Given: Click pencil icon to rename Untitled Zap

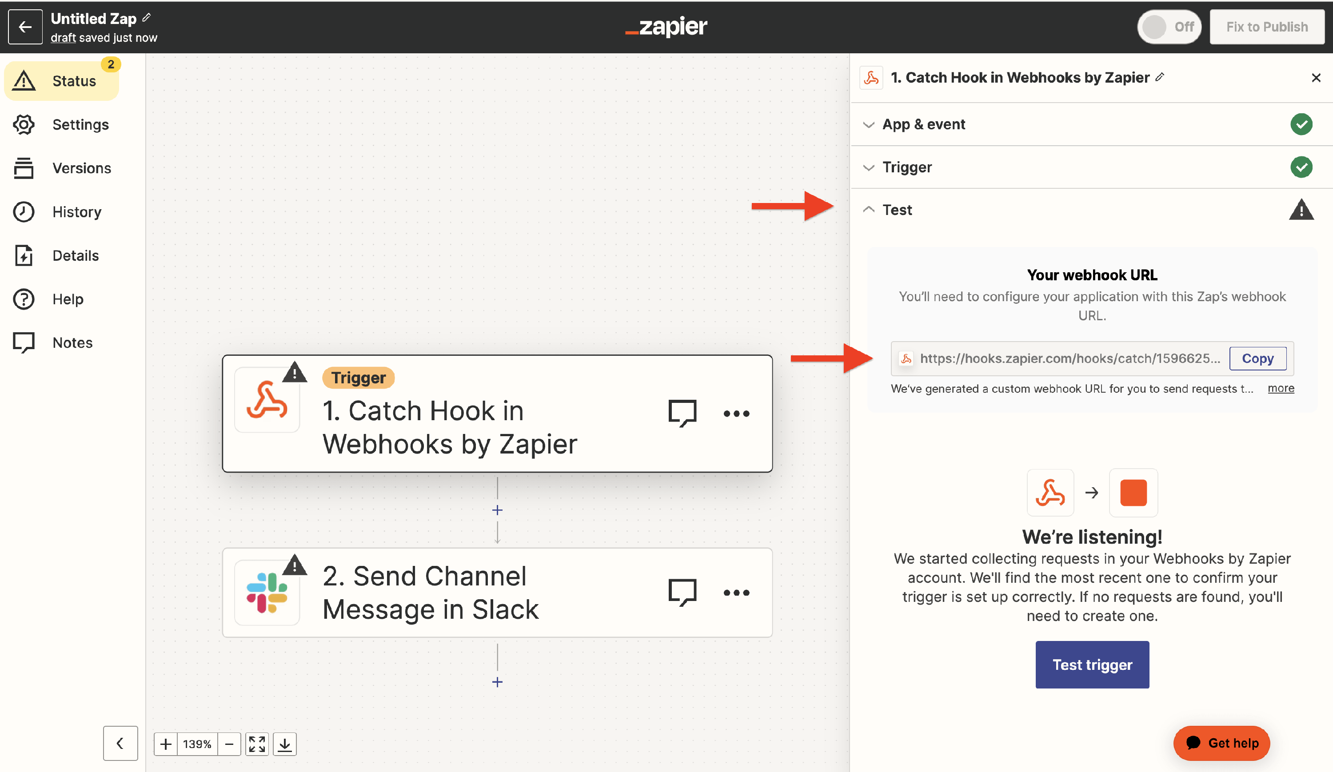Looking at the screenshot, I should pos(147,18).
